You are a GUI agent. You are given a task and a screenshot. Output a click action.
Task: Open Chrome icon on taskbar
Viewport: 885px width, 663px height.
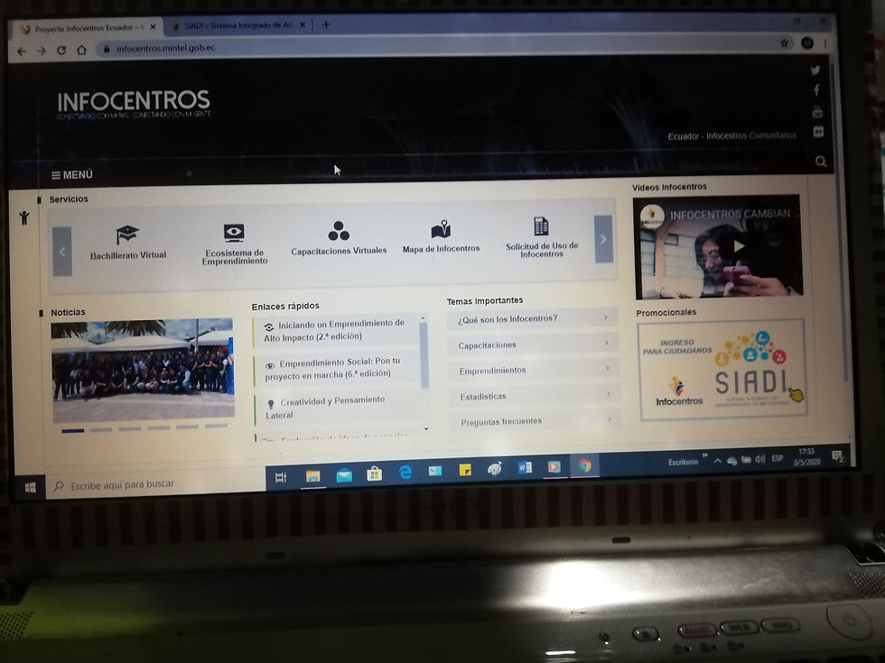point(585,465)
